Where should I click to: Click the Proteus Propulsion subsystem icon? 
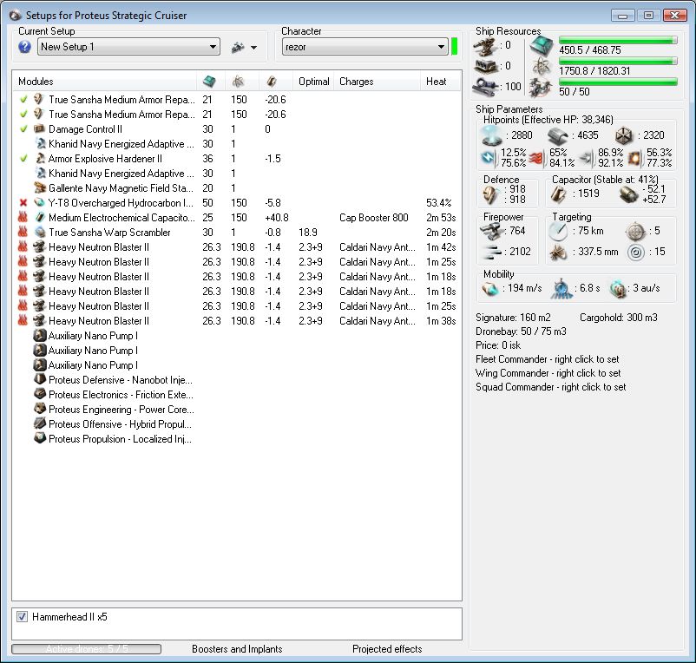tap(40, 438)
